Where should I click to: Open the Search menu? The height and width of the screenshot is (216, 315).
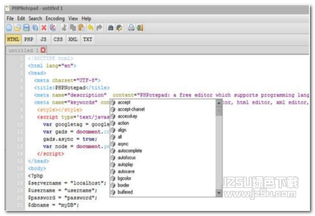coord(35,18)
